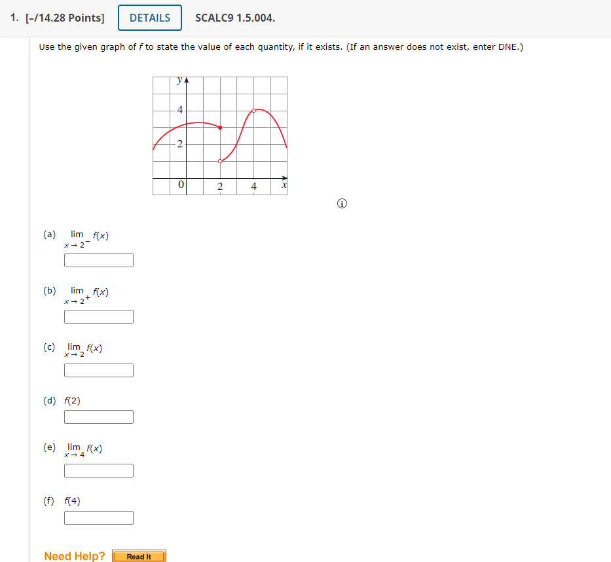611x562 pixels.
Task: Click the graph of f
Action: [219, 134]
